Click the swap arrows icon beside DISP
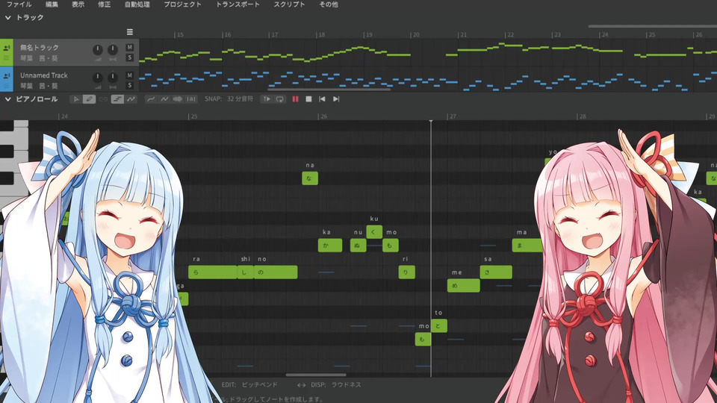The height and width of the screenshot is (403, 717). (x=301, y=385)
